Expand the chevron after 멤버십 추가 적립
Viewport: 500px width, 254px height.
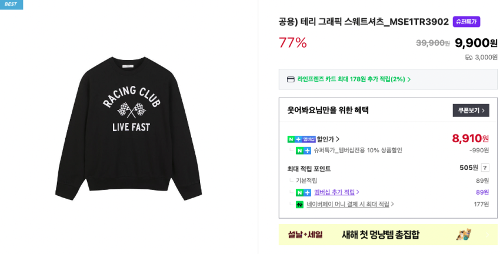[x=358, y=192]
